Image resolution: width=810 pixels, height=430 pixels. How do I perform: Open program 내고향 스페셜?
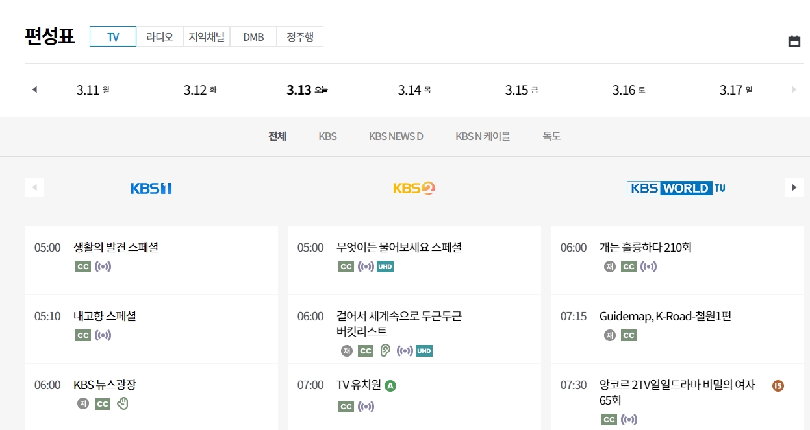105,316
